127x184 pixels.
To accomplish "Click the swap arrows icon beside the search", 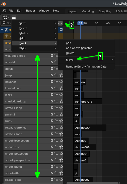I will tap(60, 23).
